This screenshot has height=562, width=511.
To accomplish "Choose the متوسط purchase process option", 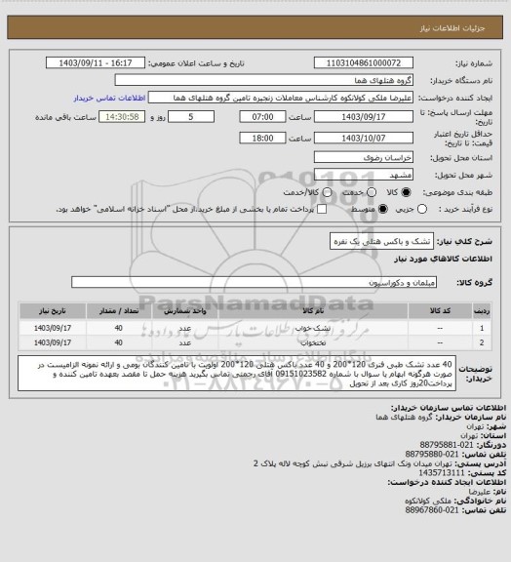I will [382, 209].
